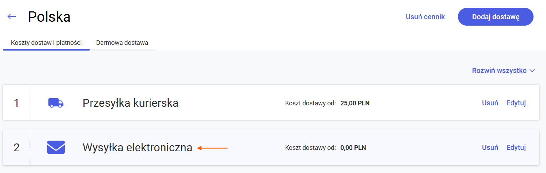This screenshot has height=173, width=546.
Task: Expand all deliveries with Rozwiń wszystko
Action: [504, 70]
